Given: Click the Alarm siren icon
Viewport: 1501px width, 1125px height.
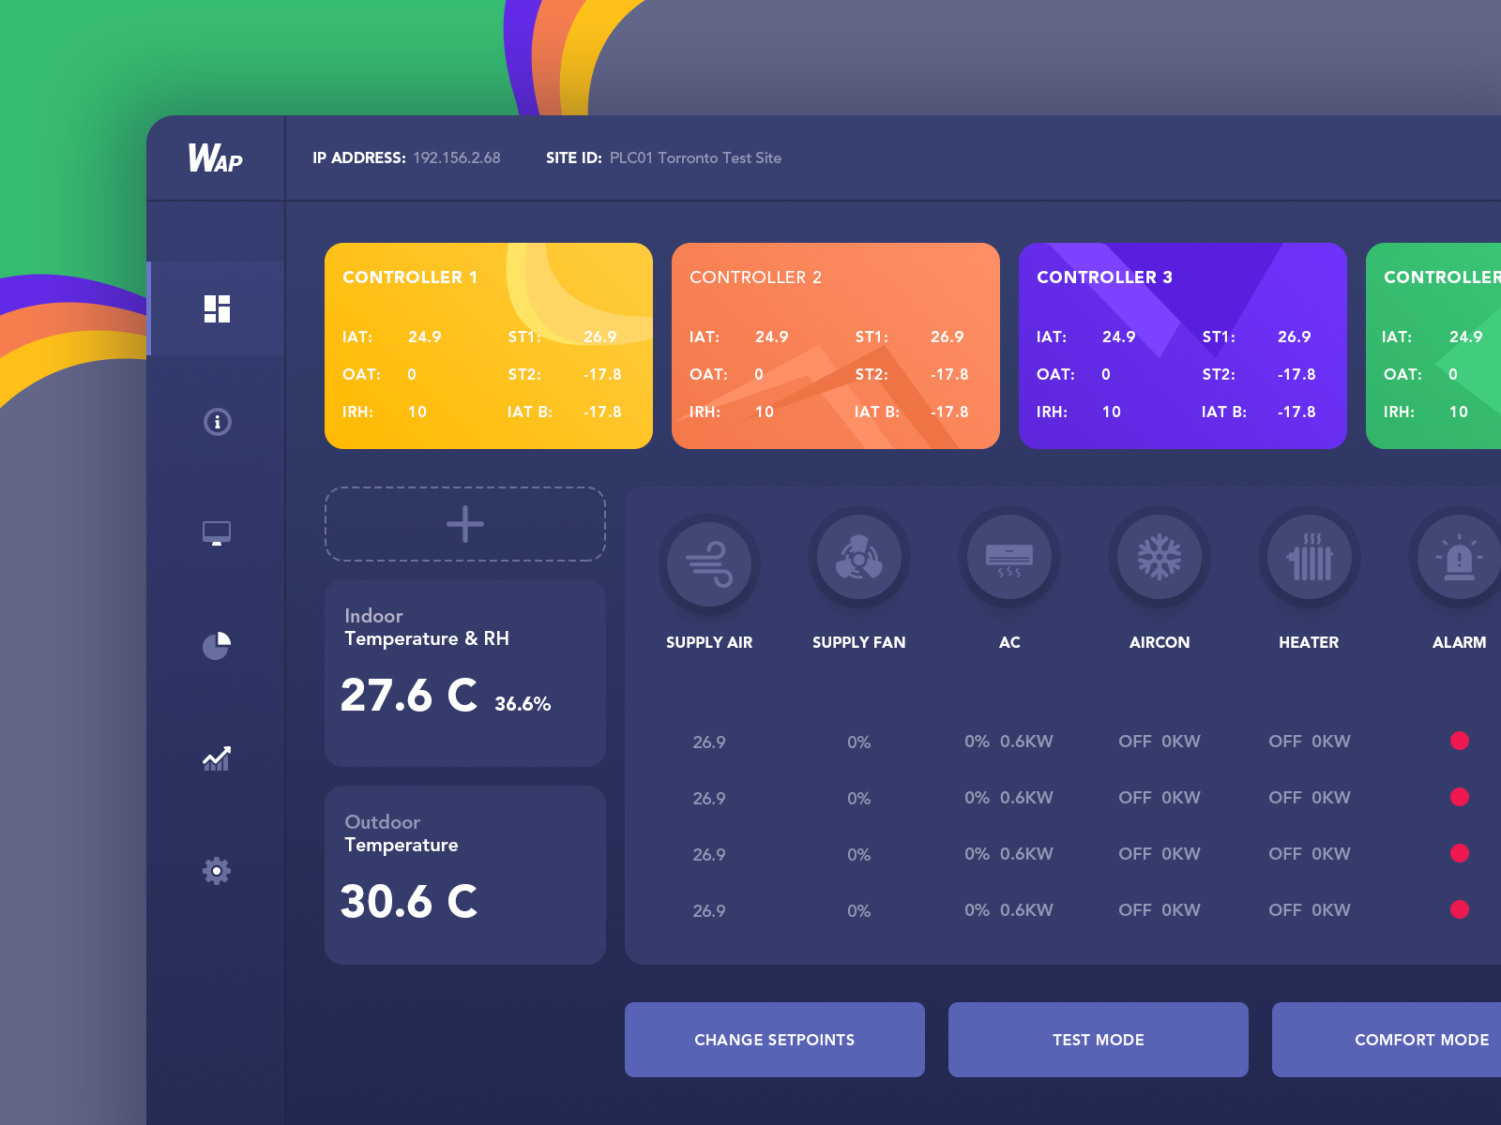Looking at the screenshot, I should 1459,559.
